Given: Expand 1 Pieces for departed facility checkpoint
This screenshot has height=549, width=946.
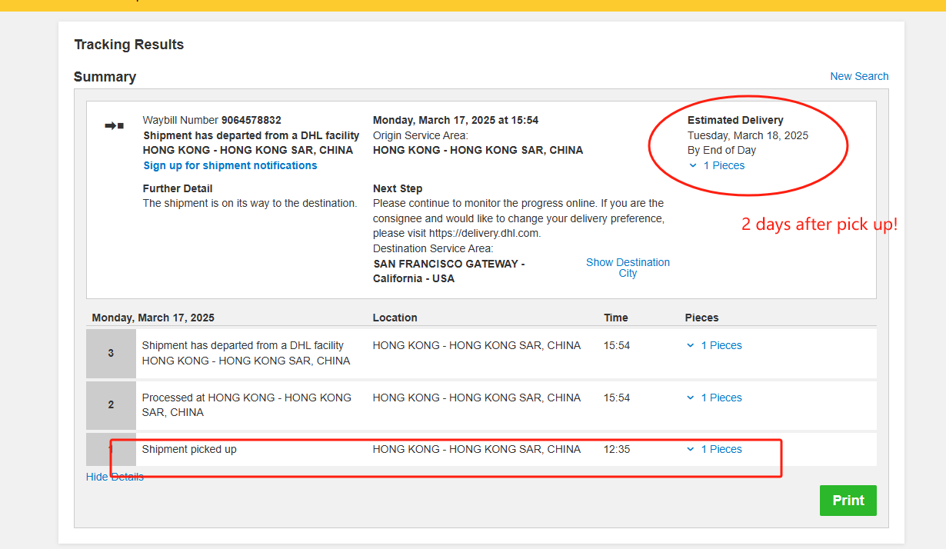Looking at the screenshot, I should point(714,345).
